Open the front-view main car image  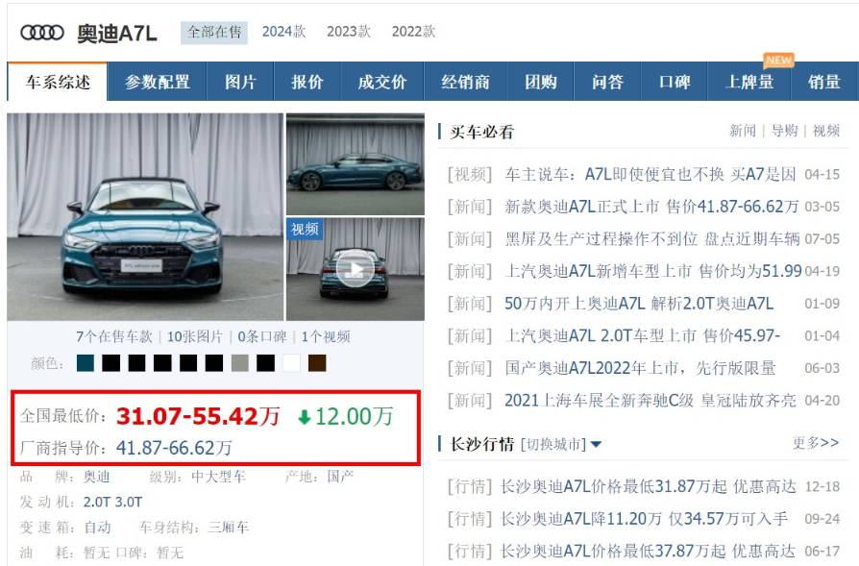tap(145, 217)
